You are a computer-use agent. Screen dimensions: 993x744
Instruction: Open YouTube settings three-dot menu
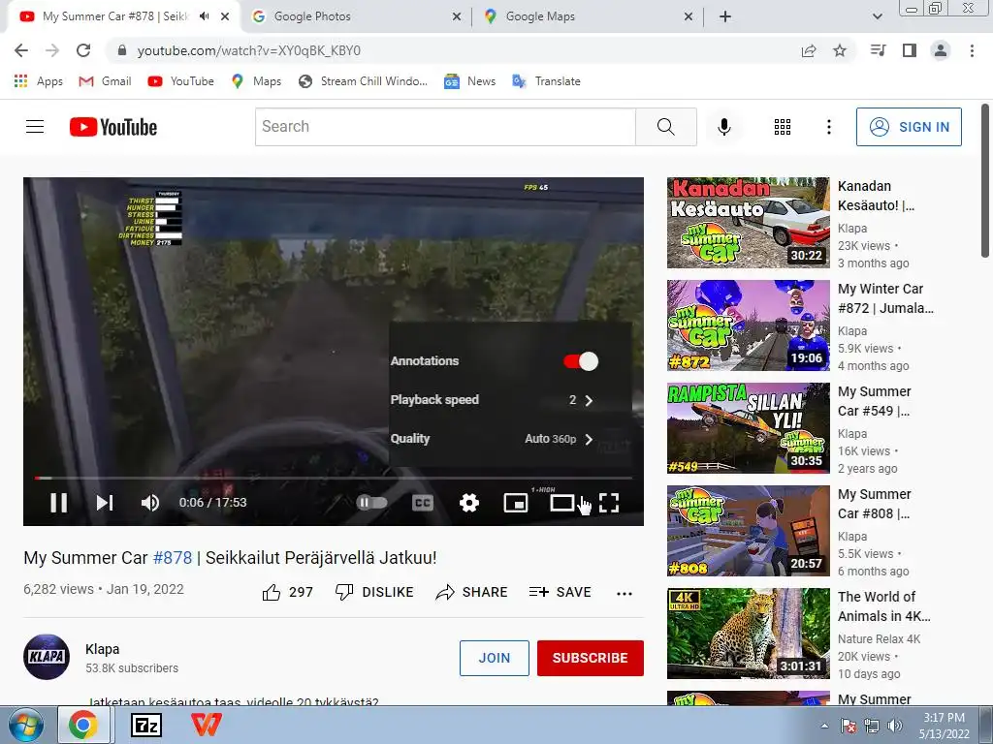pyautogui.click(x=828, y=127)
